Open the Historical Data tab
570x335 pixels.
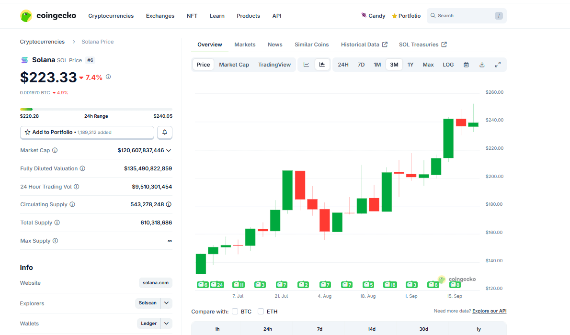[x=364, y=45]
